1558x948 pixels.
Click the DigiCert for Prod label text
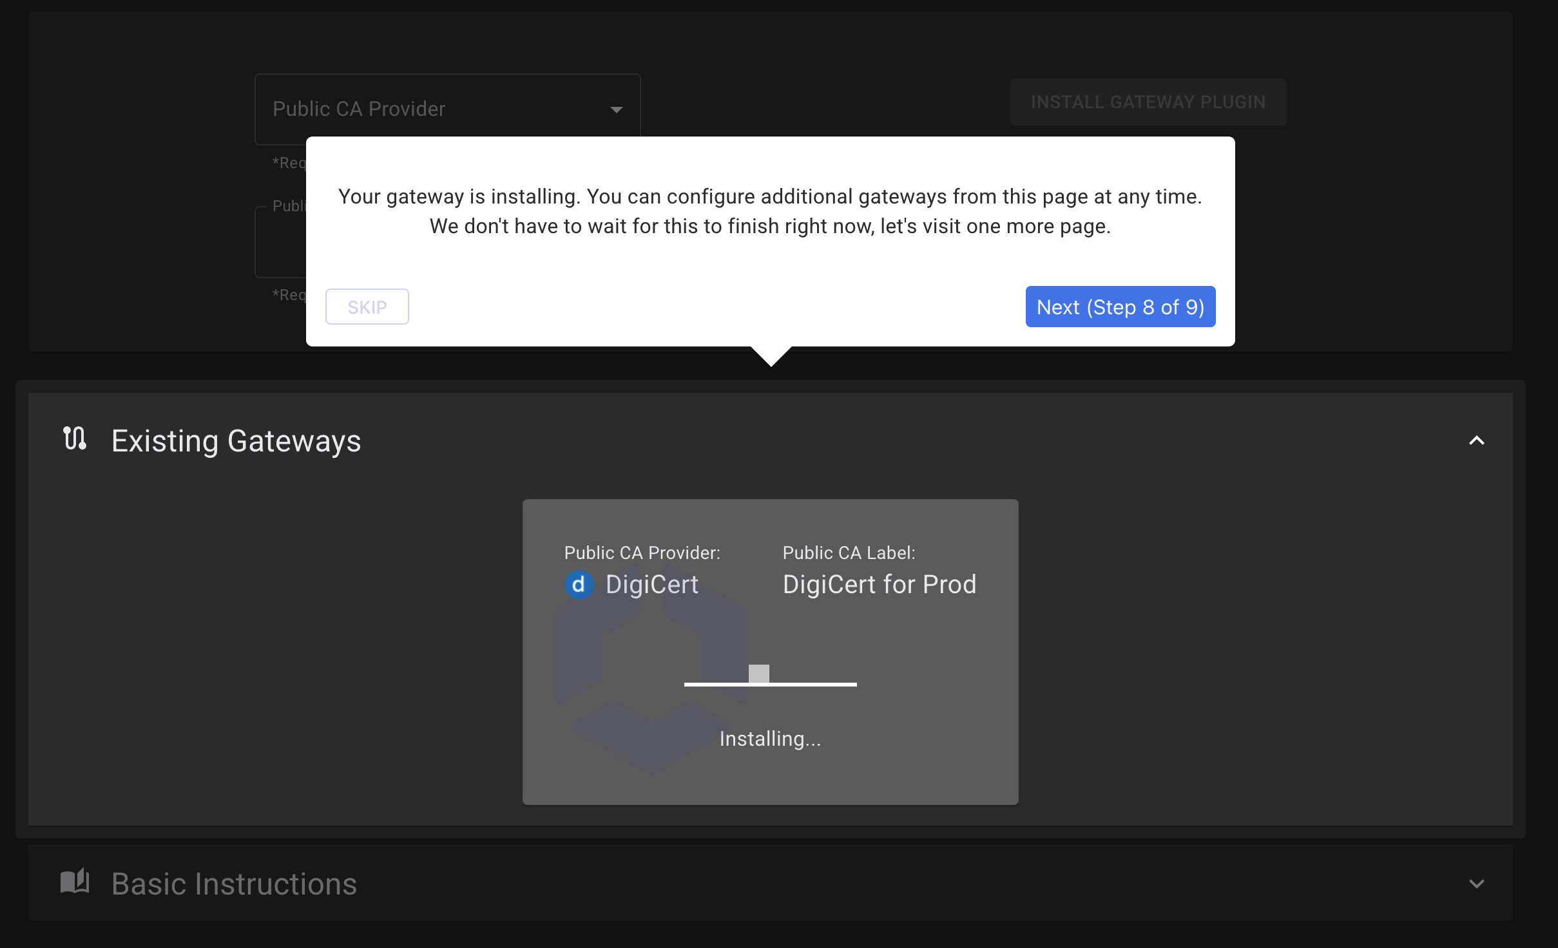click(879, 585)
